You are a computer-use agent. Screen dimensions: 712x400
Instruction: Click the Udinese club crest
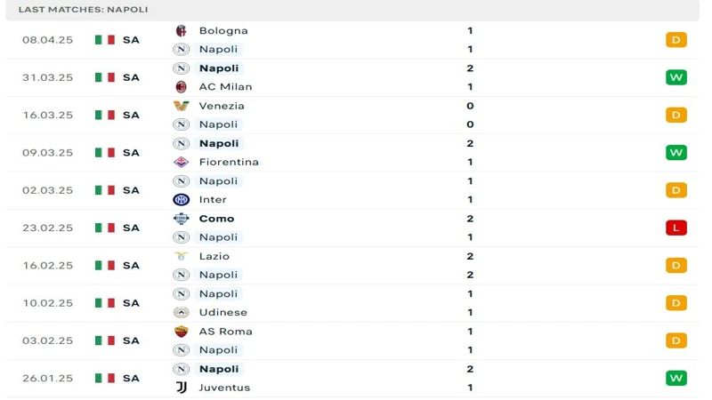pyautogui.click(x=182, y=312)
